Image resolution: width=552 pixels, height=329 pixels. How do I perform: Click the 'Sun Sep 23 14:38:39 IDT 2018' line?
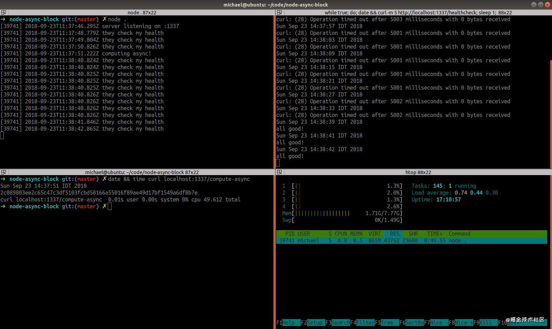[x=319, y=122]
